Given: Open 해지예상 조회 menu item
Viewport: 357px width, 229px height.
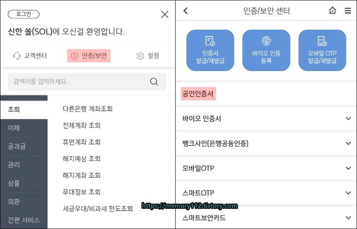Looking at the screenshot, I should coord(81,159).
